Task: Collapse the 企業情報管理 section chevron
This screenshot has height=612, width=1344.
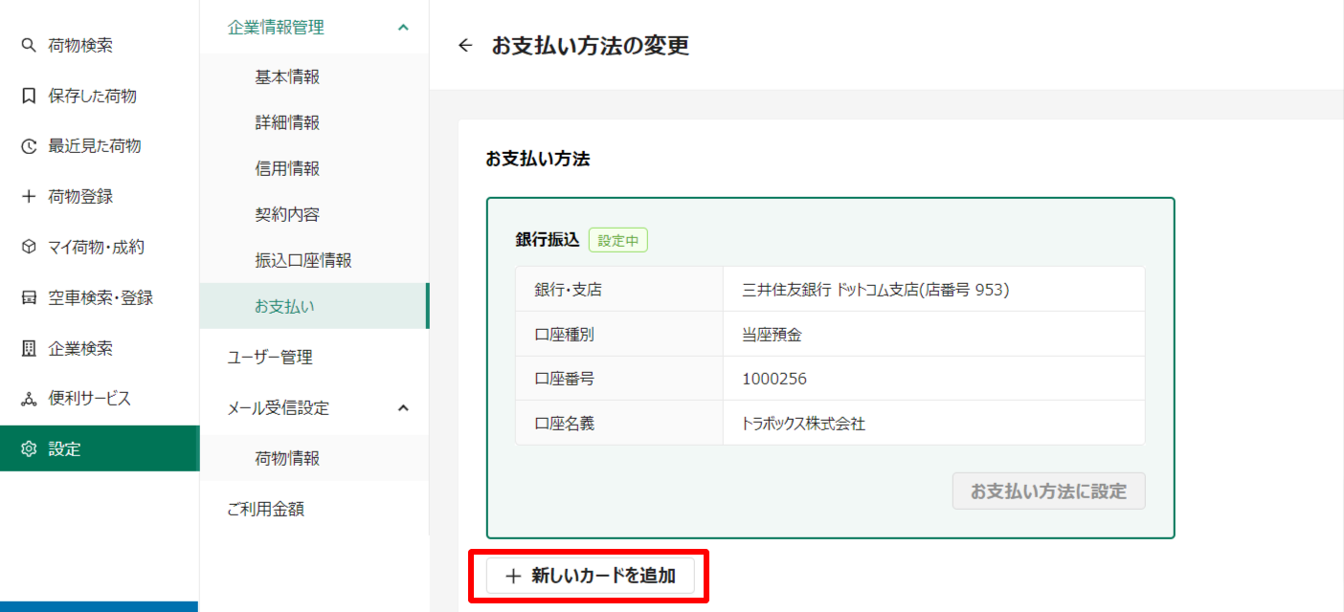Action: click(403, 28)
